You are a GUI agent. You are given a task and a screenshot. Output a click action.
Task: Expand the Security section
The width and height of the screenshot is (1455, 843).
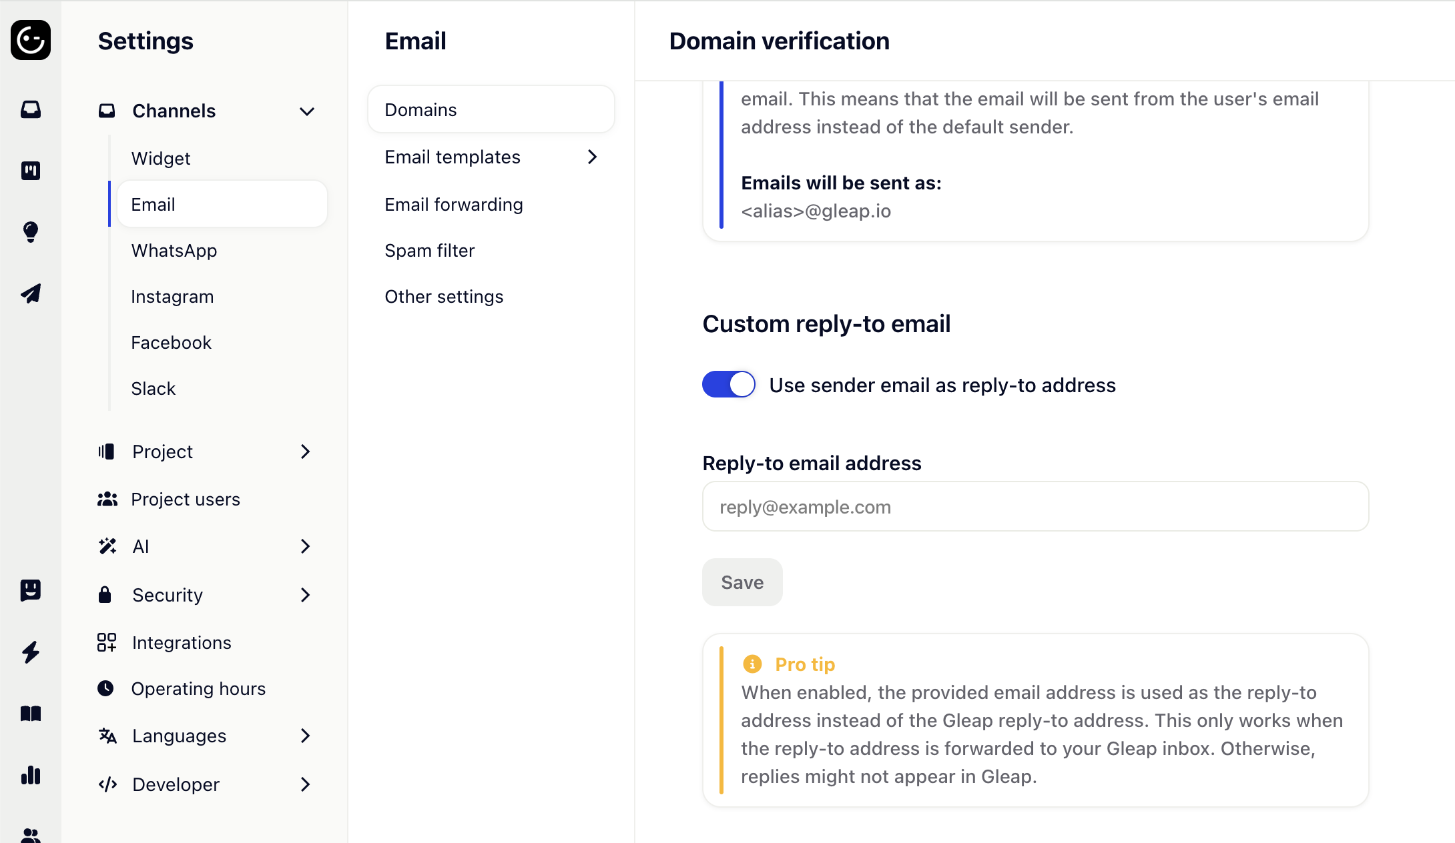tap(305, 595)
